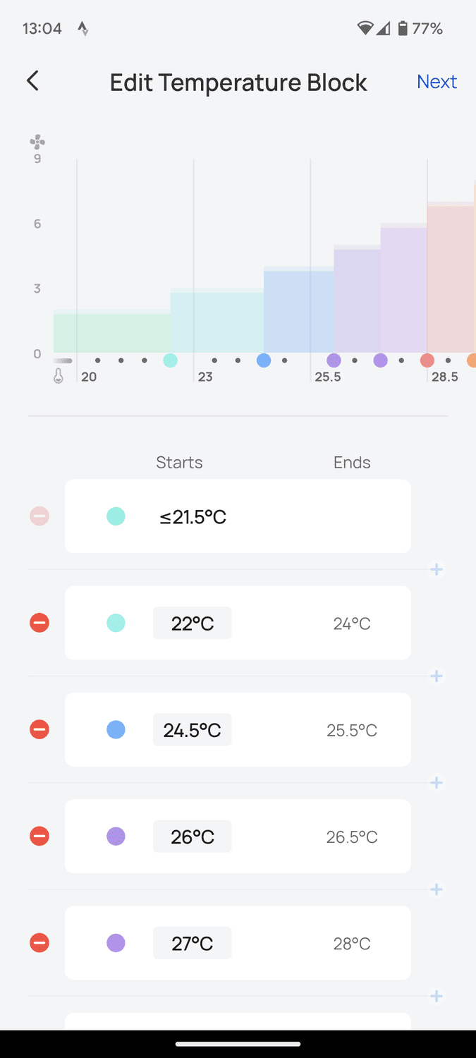Add block after 22°C row with plus
Screen dimensions: 476x1058
(x=437, y=676)
